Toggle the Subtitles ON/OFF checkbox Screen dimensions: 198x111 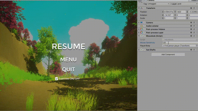[57, 79]
